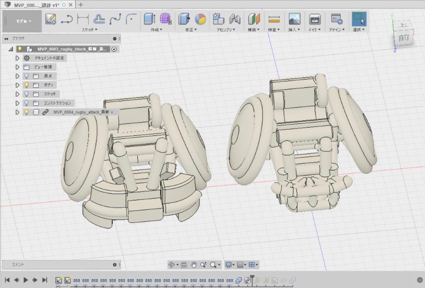The width and height of the screenshot is (425, 288).
Task: Open a new document tab
Action: pos(81,5)
